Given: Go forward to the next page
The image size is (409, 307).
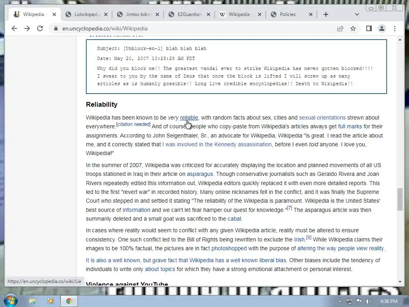Looking at the screenshot, I should coord(27,28).
